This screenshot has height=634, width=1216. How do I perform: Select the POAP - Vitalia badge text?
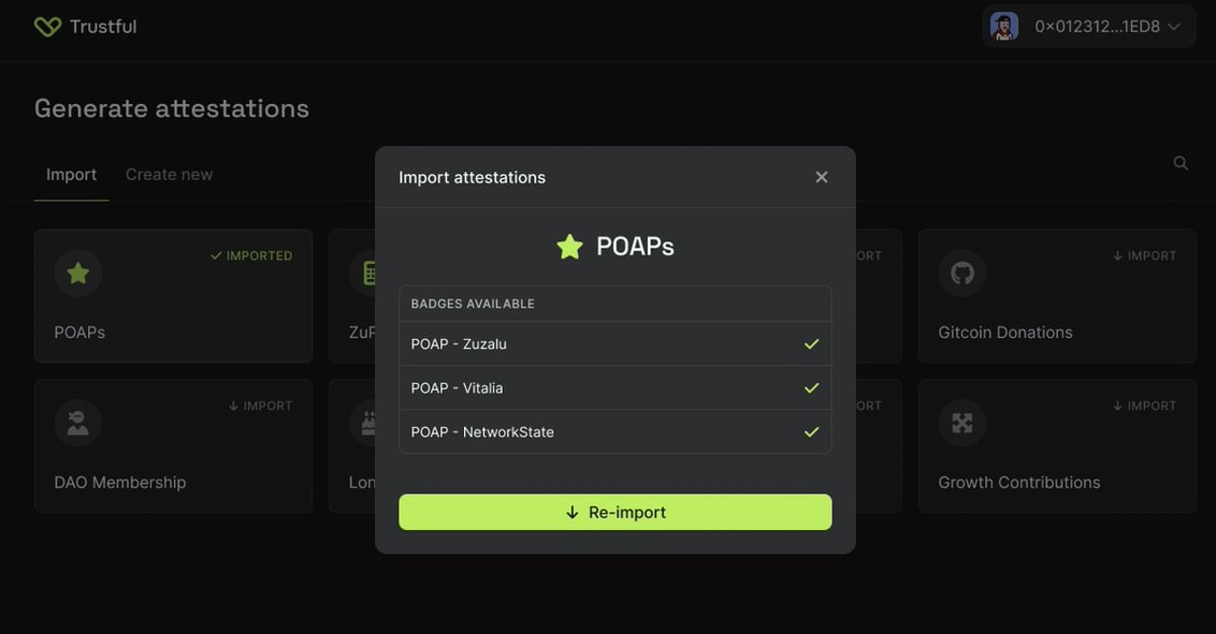(x=456, y=388)
